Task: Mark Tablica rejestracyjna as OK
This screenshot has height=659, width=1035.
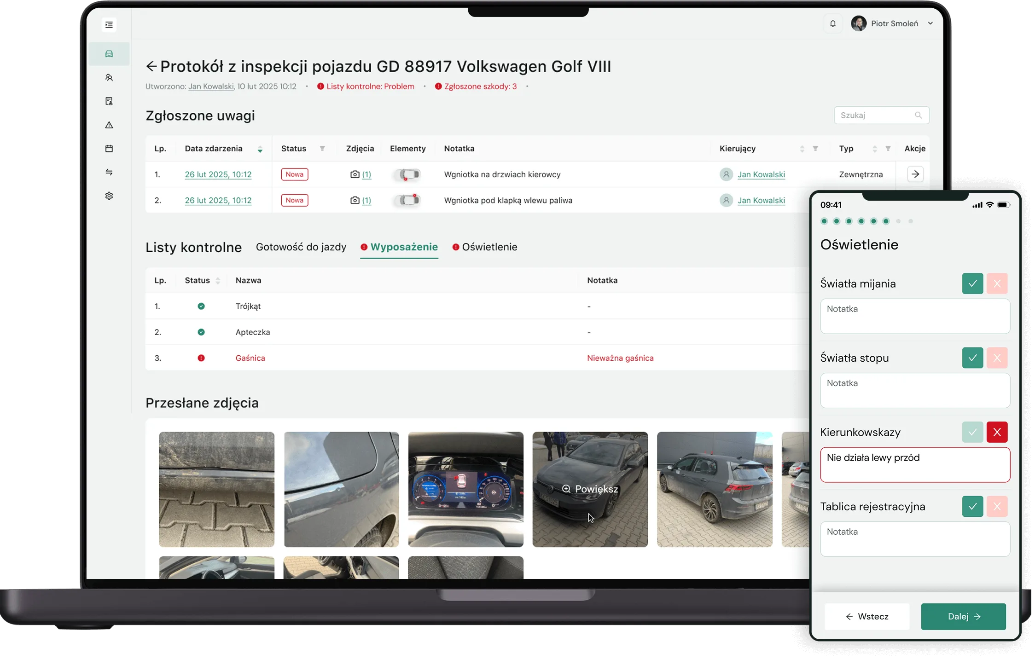Action: click(x=972, y=507)
